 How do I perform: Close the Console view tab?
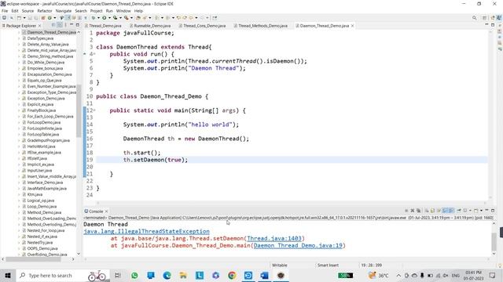(x=107, y=211)
